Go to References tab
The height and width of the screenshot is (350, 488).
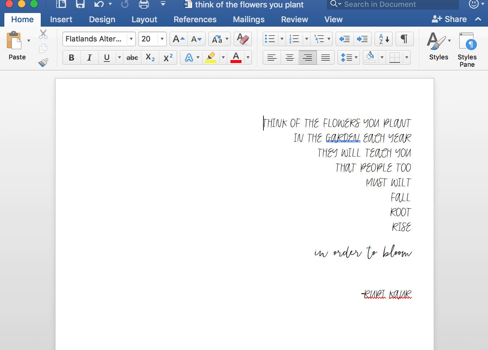195,19
